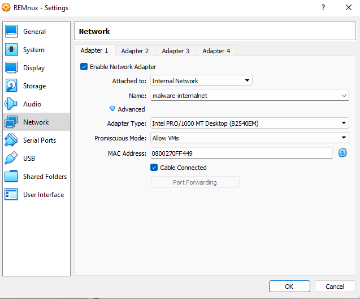The height and width of the screenshot is (299, 360).
Task: Click into the MAC Address field
Action: [241, 153]
